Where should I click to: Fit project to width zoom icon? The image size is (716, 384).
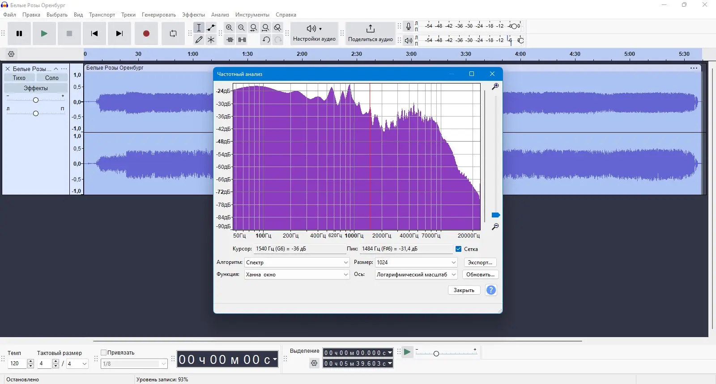(x=266, y=28)
